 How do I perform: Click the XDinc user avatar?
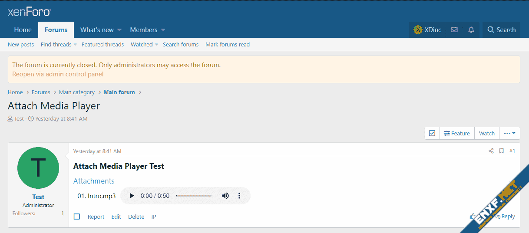point(418,30)
